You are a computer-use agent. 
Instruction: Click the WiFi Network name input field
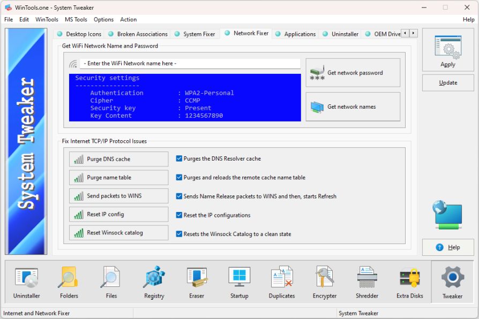190,64
